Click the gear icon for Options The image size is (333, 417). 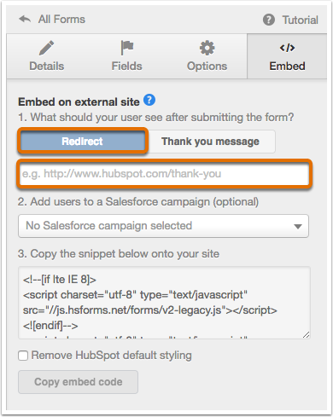(207, 48)
